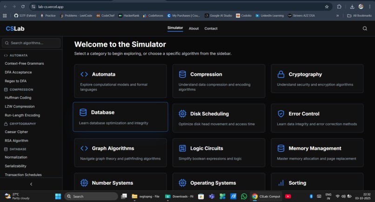This screenshot has height=202, width=375.
Task: Open the About page
Action: [194, 28]
